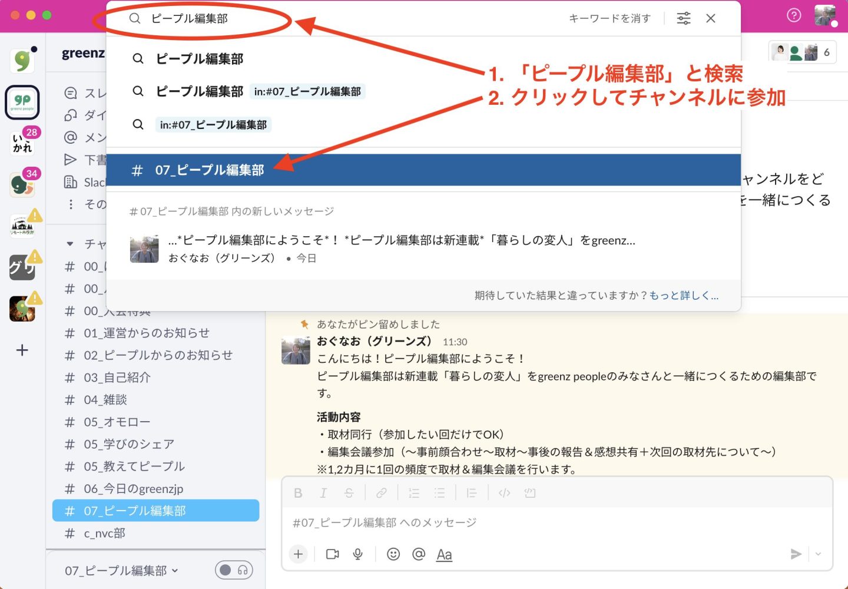Screen dimensions: 848x589
Task: Open the help question mark icon
Action: pos(794,15)
